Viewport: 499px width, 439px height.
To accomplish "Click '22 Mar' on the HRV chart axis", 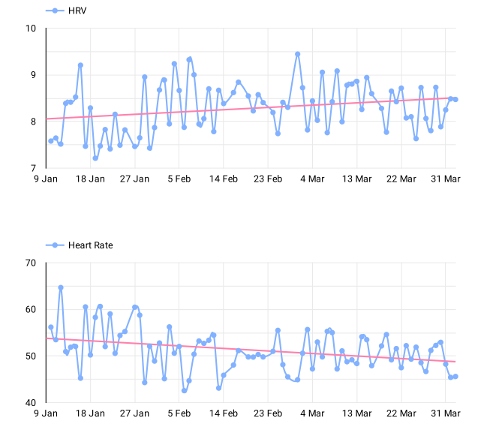I will pos(401,179).
